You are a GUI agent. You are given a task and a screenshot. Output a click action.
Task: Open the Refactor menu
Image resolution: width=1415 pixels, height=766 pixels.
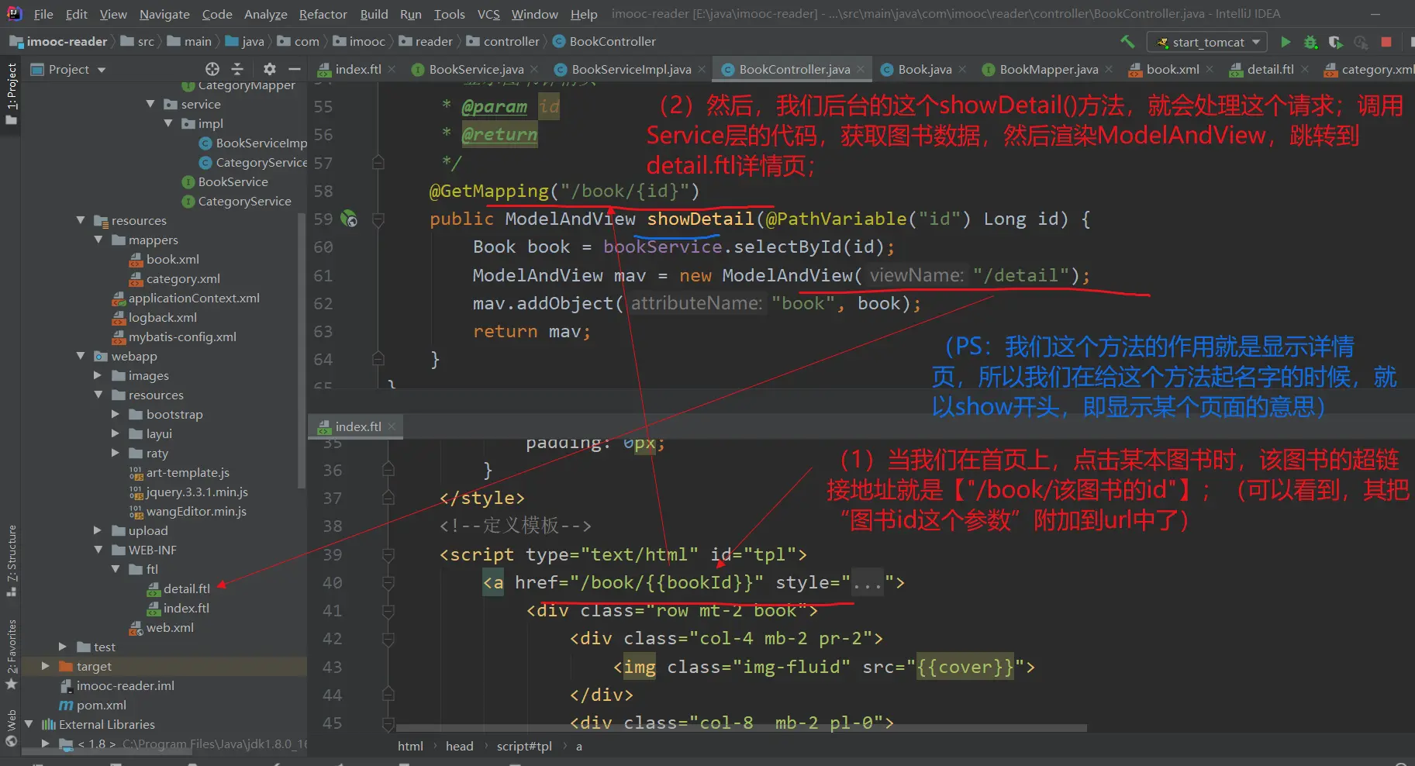click(323, 14)
